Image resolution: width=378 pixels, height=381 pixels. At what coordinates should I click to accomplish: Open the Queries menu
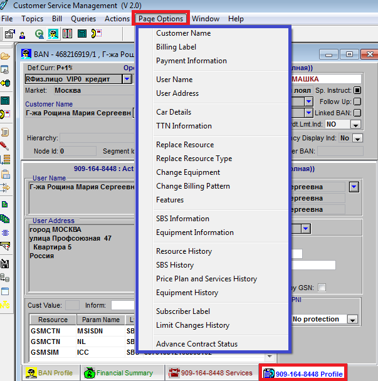point(83,19)
